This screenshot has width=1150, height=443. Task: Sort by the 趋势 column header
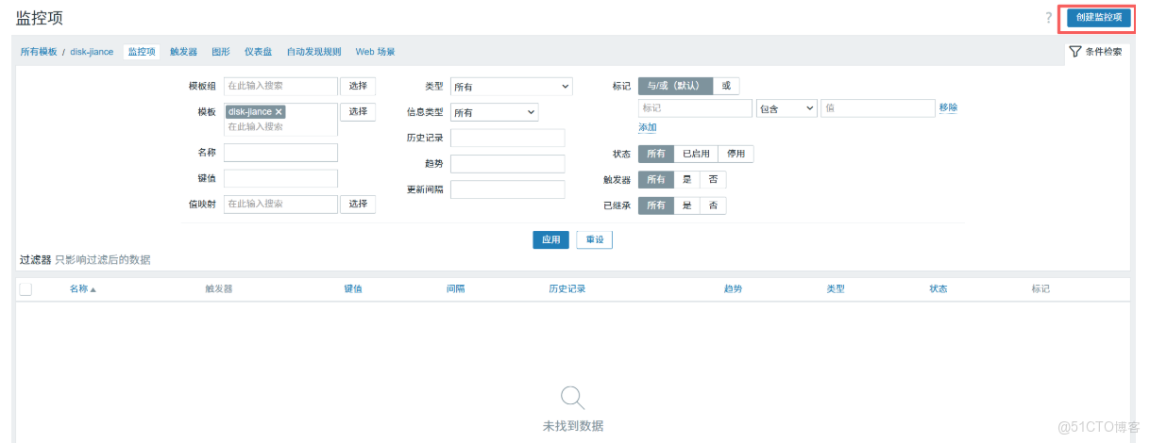733,288
